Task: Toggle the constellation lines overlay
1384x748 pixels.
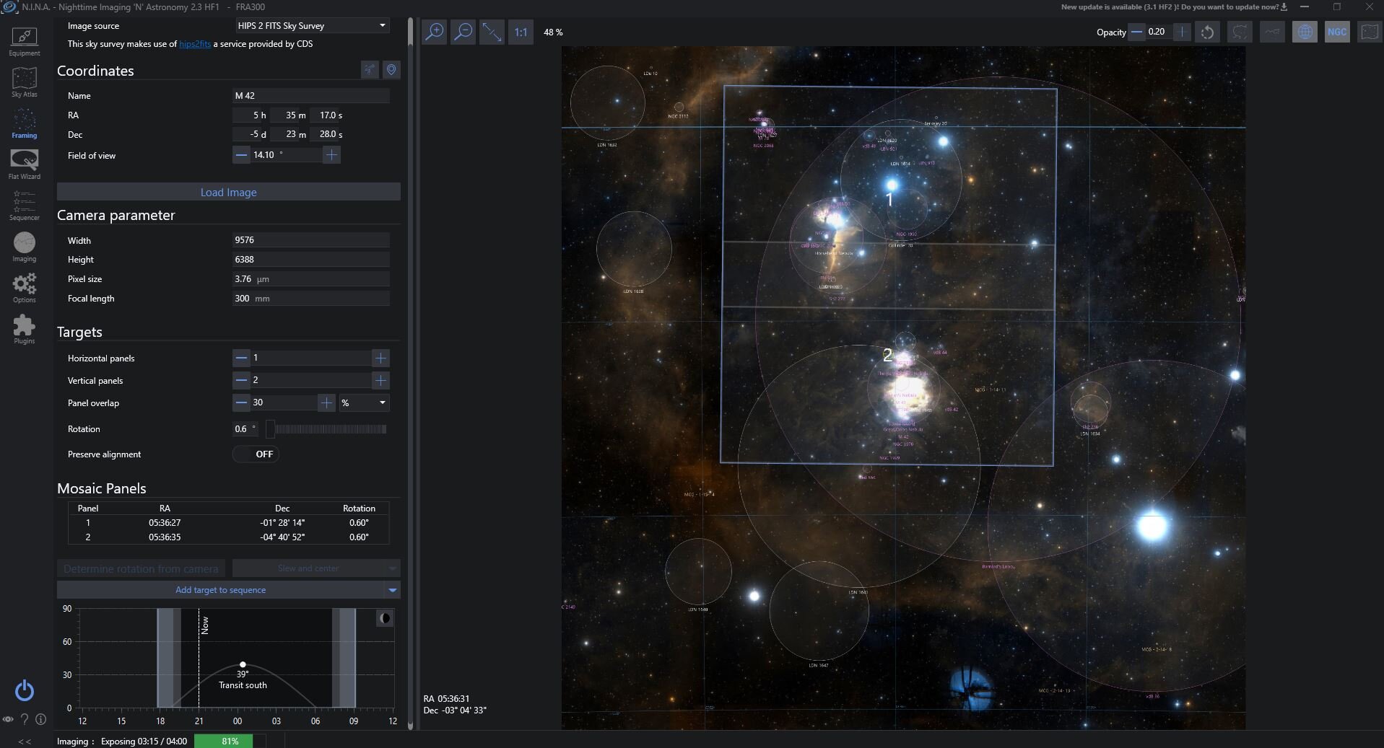Action: pyautogui.click(x=1272, y=32)
